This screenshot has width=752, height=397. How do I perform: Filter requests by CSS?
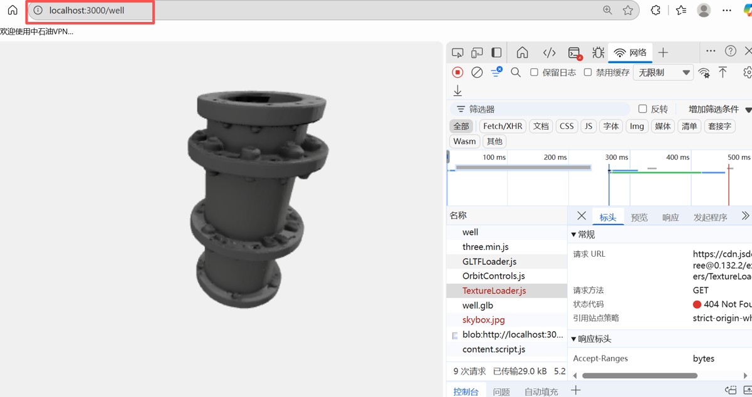pyautogui.click(x=567, y=126)
